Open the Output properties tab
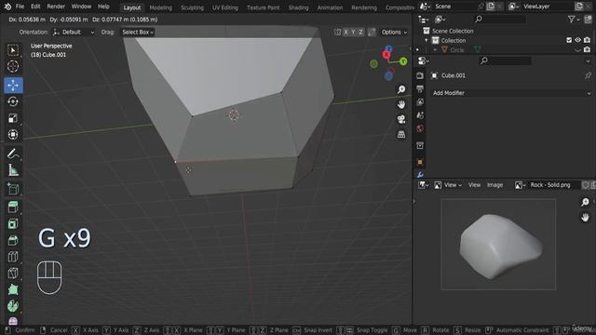The width and height of the screenshot is (596, 335). click(x=420, y=89)
